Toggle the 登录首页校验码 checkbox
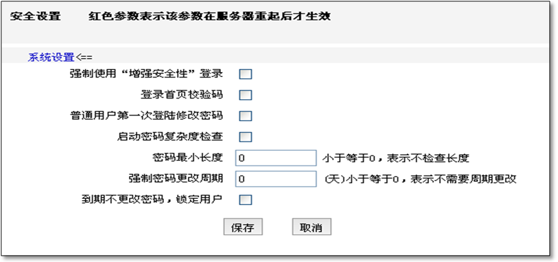The width and height of the screenshot is (558, 262). [x=245, y=95]
